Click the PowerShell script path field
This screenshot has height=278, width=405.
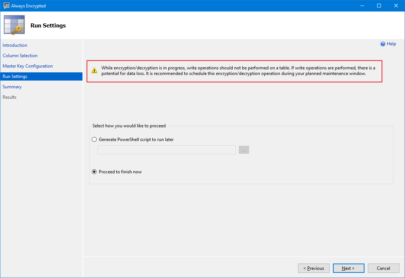tap(166, 150)
